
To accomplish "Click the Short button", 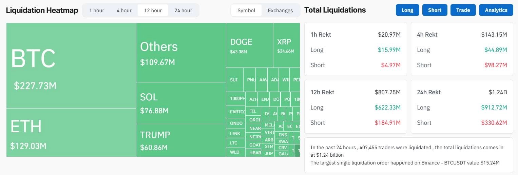I will 435,10.
